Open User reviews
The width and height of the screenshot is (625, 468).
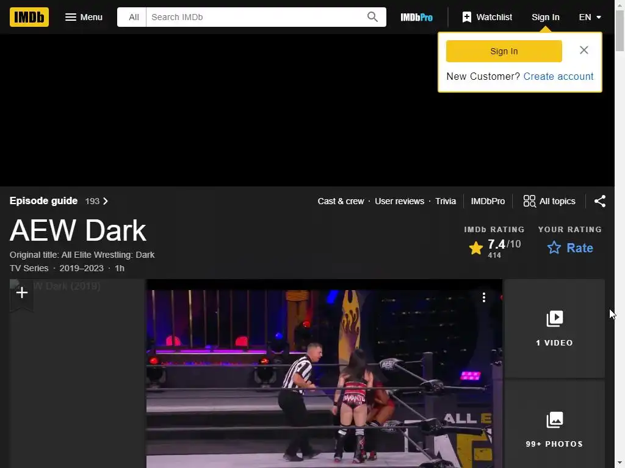[399, 201]
